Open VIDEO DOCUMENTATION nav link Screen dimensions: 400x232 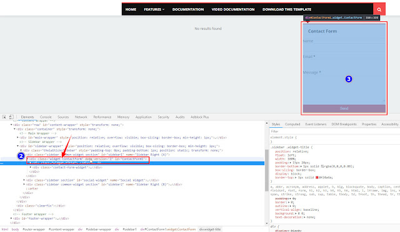233,9
